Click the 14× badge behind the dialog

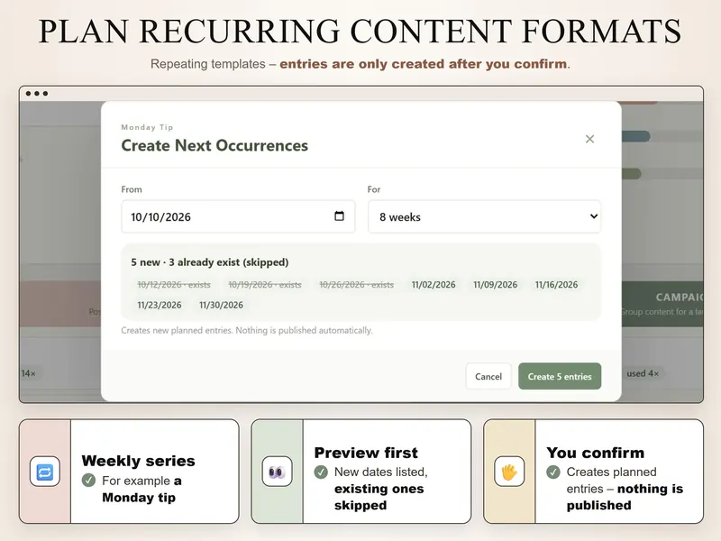coord(29,373)
